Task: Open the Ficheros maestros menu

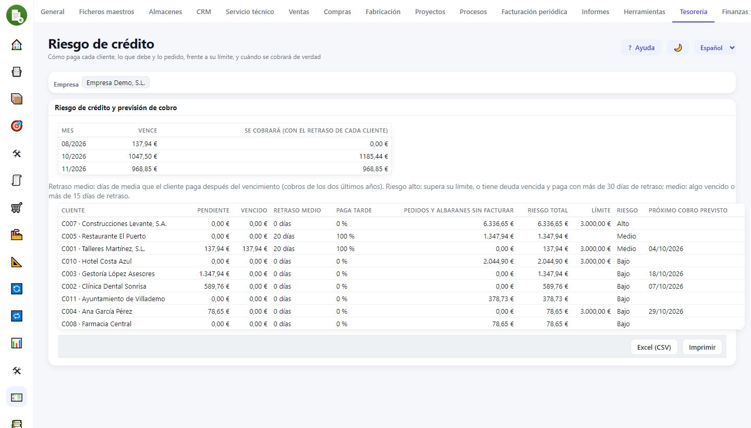Action: tap(106, 11)
